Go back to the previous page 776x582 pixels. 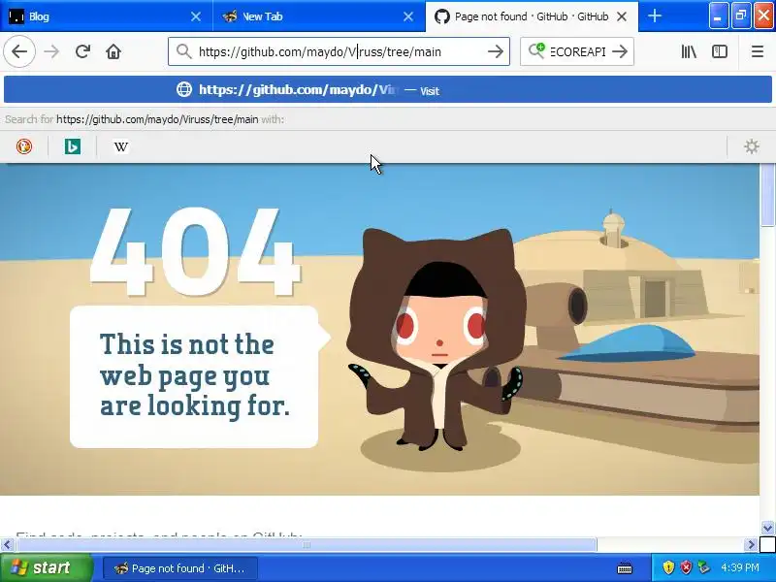[19, 51]
